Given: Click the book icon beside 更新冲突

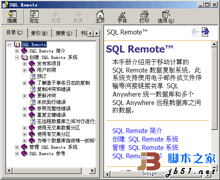Looking at the screenshot, I should 32,96.
